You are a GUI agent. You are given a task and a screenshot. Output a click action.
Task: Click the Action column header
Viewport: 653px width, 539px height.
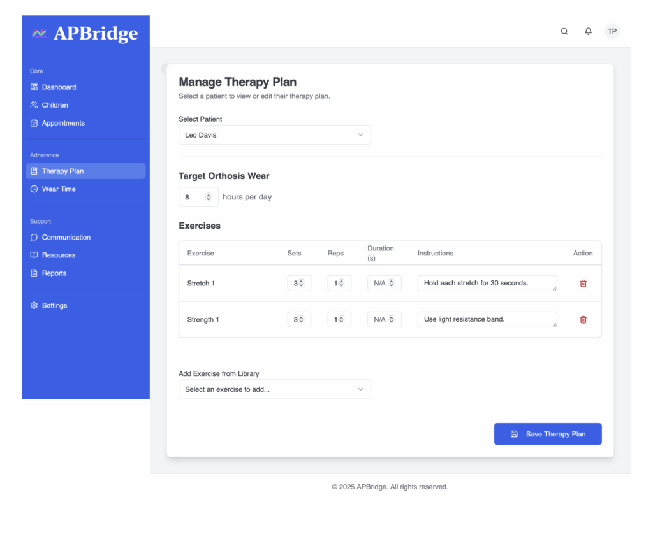pos(583,253)
